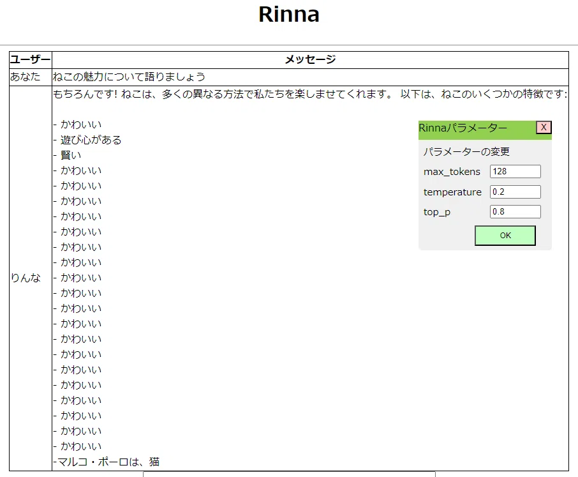Click the max_tokens label
This screenshot has width=578, height=477.
(452, 172)
